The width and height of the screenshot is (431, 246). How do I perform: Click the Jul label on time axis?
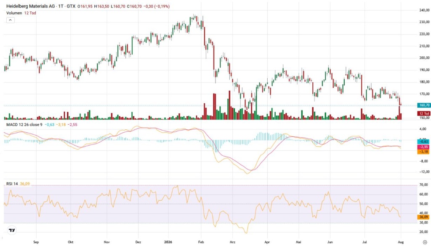(364, 242)
